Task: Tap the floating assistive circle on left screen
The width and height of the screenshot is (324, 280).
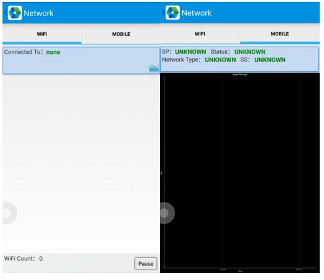Action: point(9,213)
